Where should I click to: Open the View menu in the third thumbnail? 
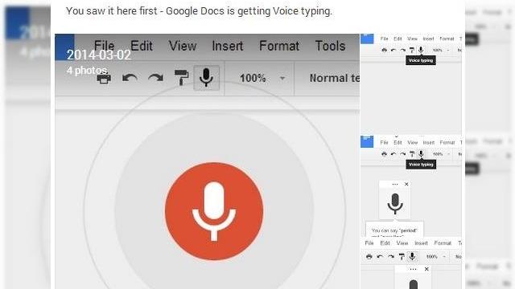pos(402,243)
